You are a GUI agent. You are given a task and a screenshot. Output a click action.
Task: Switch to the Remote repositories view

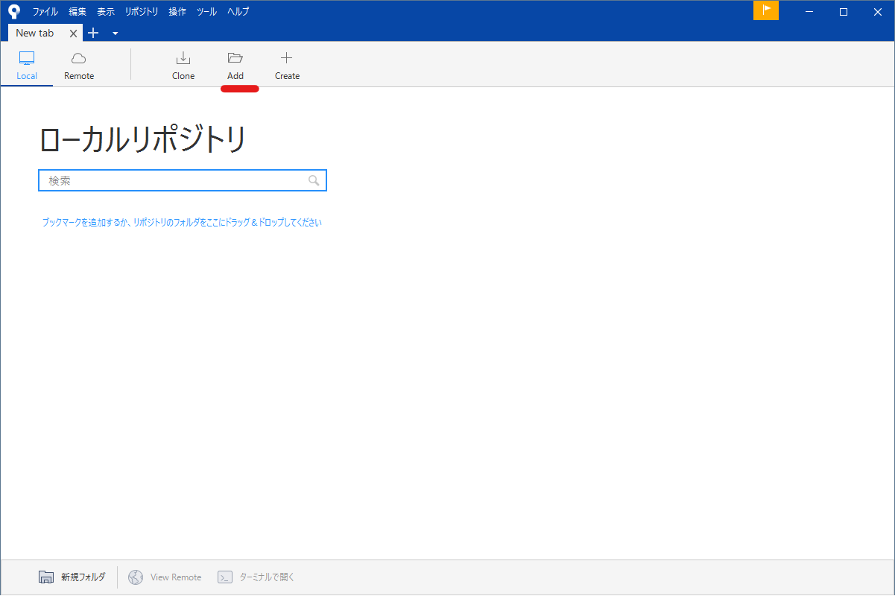coord(79,66)
